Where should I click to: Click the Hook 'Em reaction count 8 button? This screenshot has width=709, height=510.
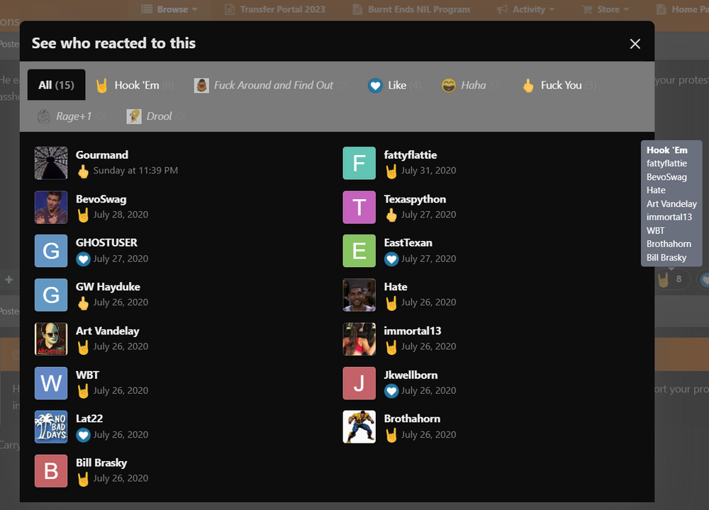pos(671,279)
